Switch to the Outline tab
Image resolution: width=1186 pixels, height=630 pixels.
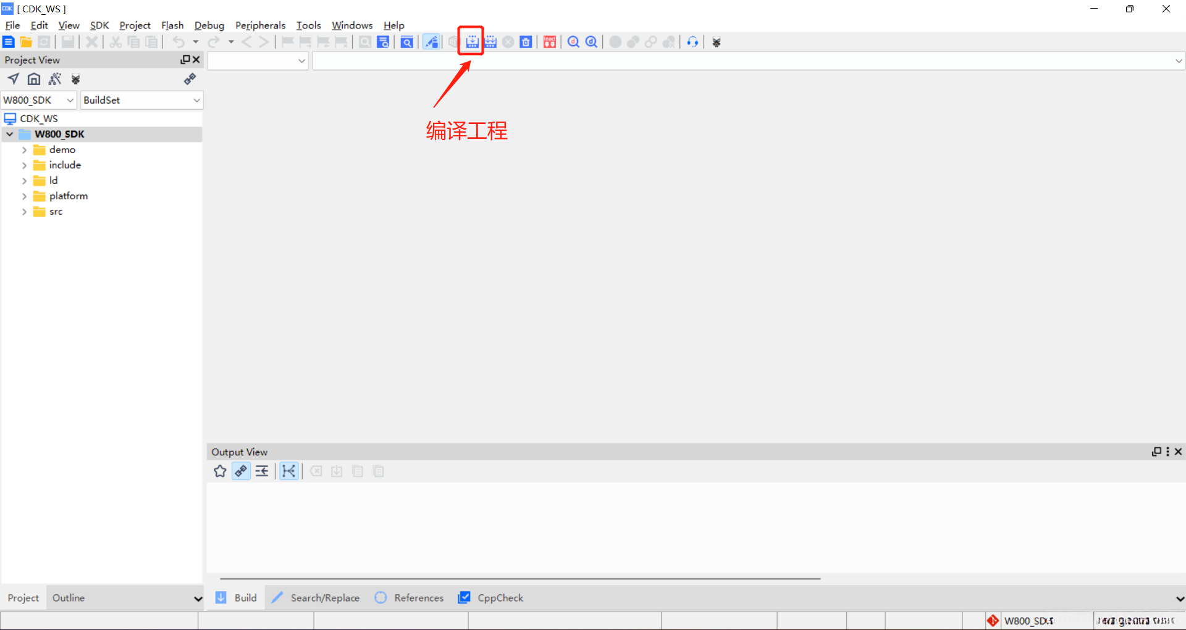(69, 598)
